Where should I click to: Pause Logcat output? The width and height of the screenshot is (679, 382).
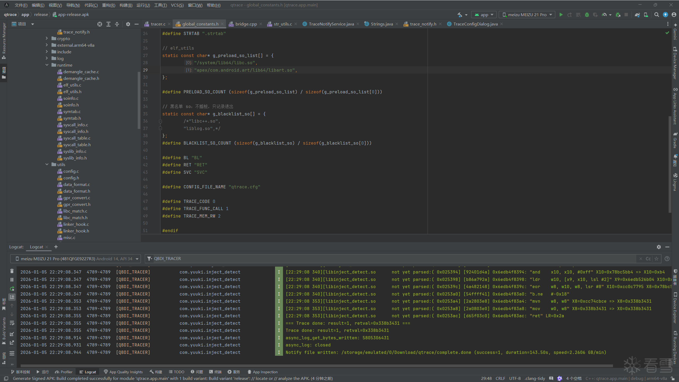coord(12,280)
